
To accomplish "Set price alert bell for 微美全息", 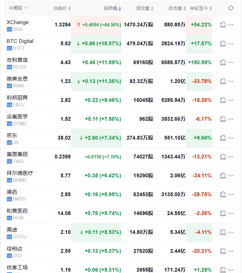I will tap(223, 81).
